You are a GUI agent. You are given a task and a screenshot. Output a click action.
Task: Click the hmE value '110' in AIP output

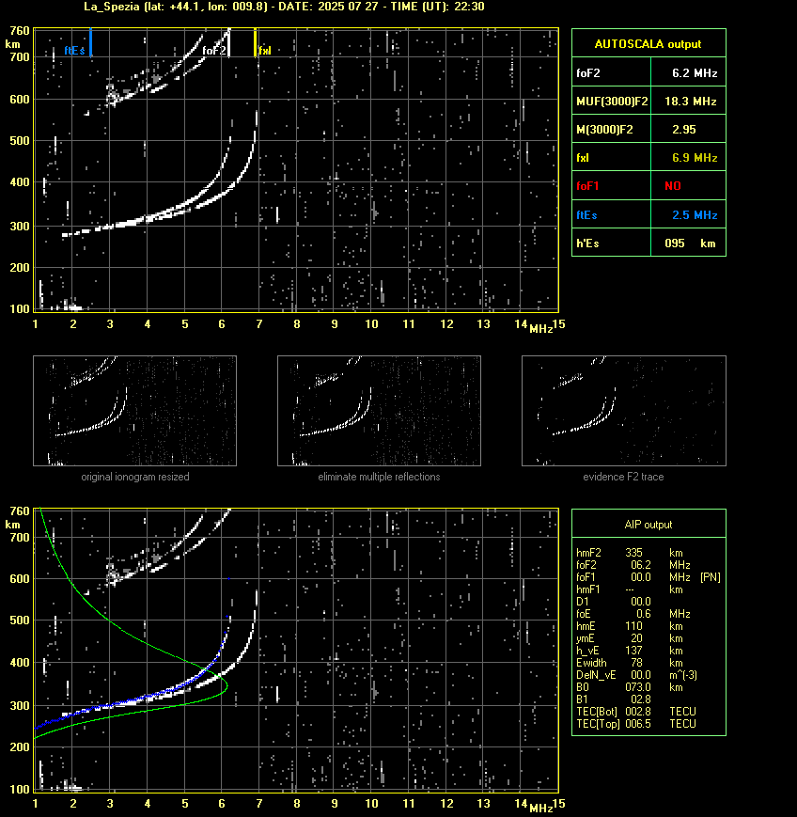pyautogui.click(x=633, y=626)
